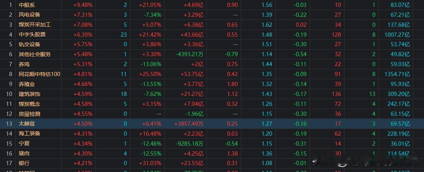Select the 猪肉 sector name
The height and width of the screenshot is (172, 424).
pyautogui.click(x=24, y=153)
